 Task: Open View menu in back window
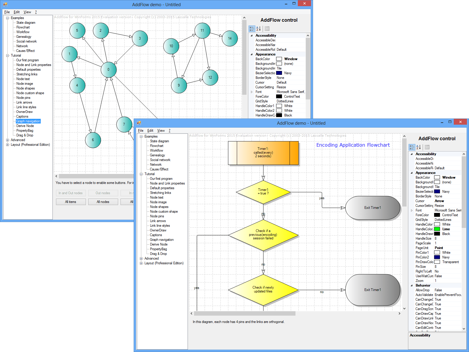pos(27,12)
